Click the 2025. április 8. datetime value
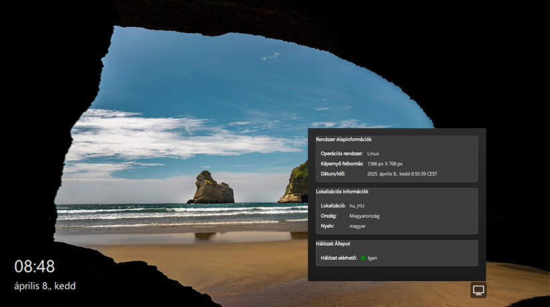 click(x=402, y=173)
